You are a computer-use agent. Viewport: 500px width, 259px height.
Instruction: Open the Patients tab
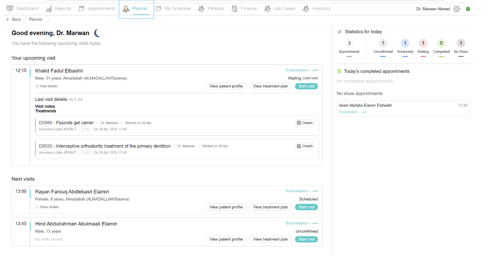pyautogui.click(x=211, y=9)
